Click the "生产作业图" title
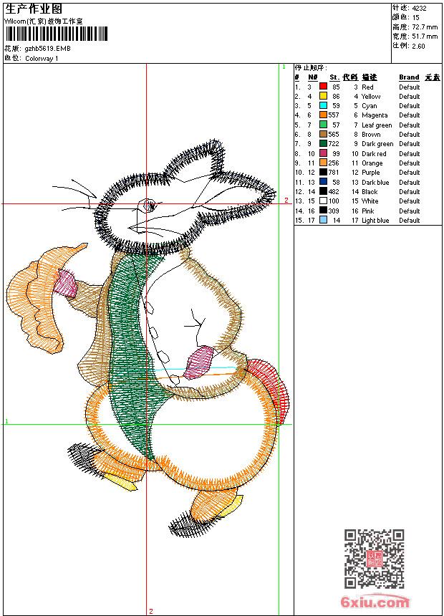Image resolution: width=444 pixels, height=616 pixels. pos(34,9)
